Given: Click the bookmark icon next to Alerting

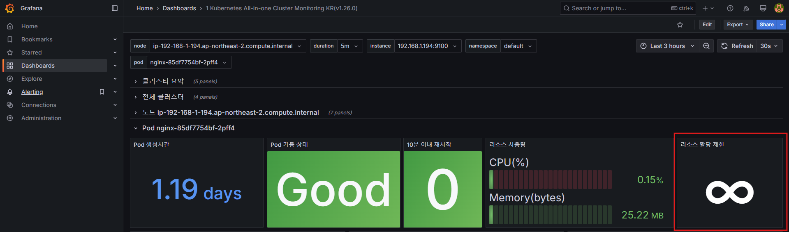Looking at the screenshot, I should pos(102,92).
